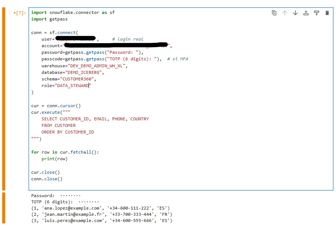Delete this cell with the trash icon
Image resolution: width=336 pixels, height=226 pixels.
click(x=327, y=13)
